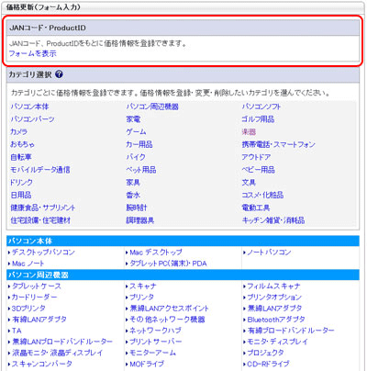Select 有線LANアダプタ subcategory
This screenshot has width=367, height=371.
point(39,320)
